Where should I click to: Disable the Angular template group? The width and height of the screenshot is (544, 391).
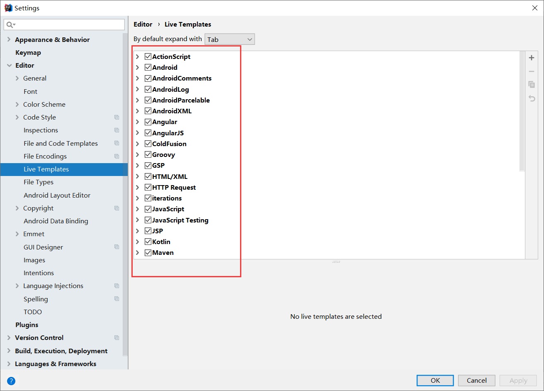(148, 122)
